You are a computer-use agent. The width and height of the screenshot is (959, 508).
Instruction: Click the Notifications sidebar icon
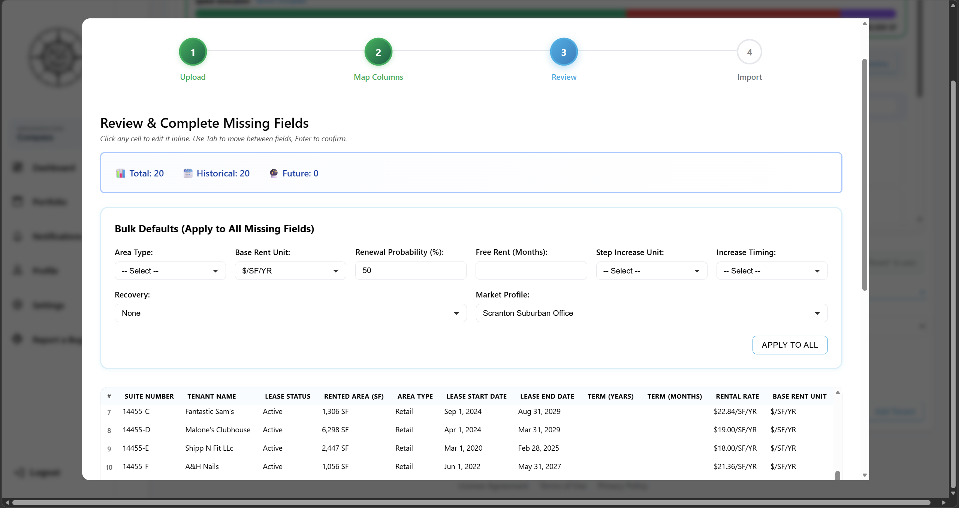click(17, 236)
